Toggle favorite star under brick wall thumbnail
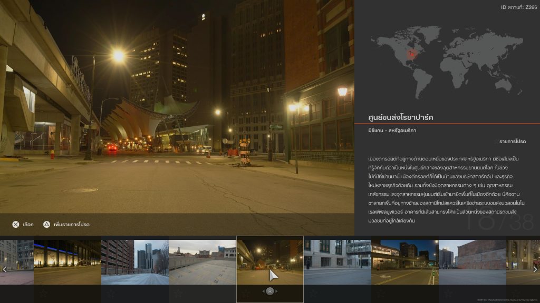Image resolution: width=540 pixels, height=303 pixels. point(448,293)
